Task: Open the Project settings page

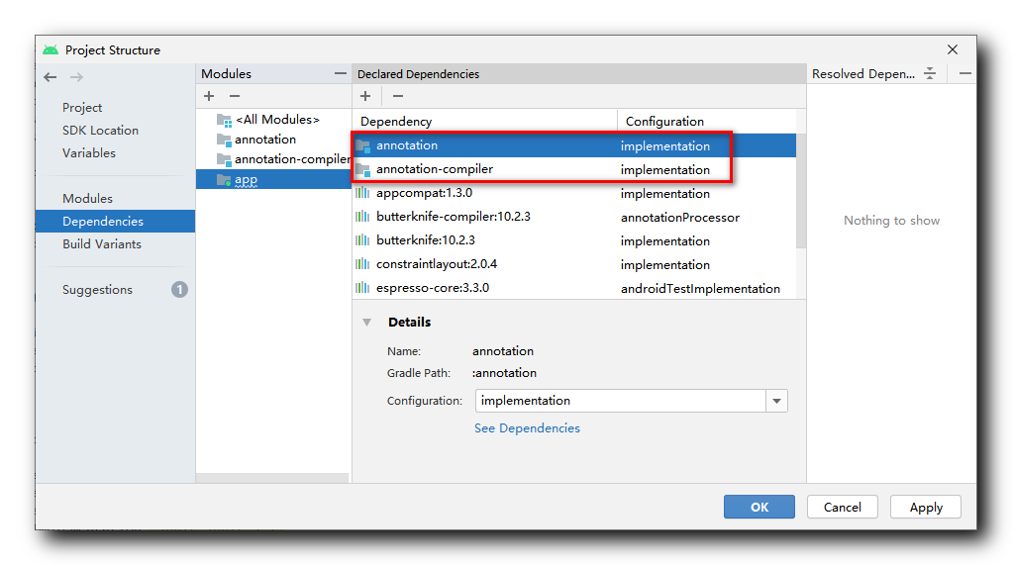Action: pos(82,108)
